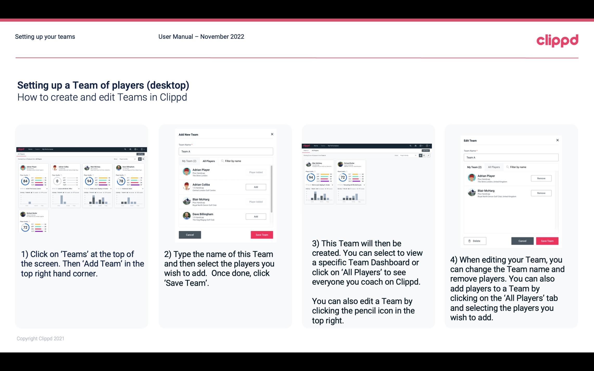Click Save Team button in Add New Team
The image size is (594, 371).
261,234
